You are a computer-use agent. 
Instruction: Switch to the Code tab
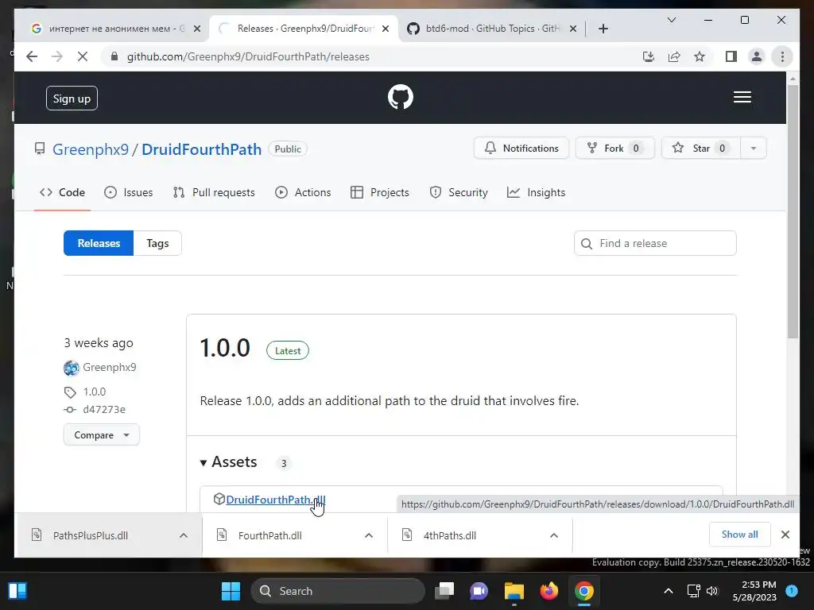pyautogui.click(x=62, y=192)
